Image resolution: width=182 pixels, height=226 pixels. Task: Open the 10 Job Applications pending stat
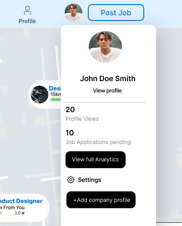[x=98, y=137]
